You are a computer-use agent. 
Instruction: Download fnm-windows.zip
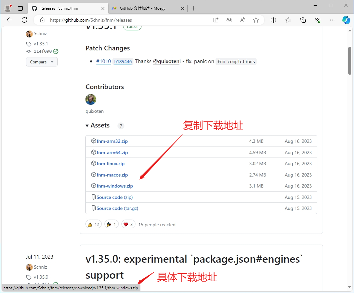click(x=115, y=186)
